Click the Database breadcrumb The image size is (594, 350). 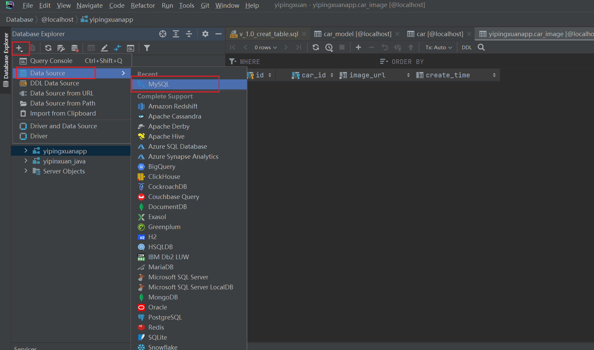pyautogui.click(x=20, y=19)
